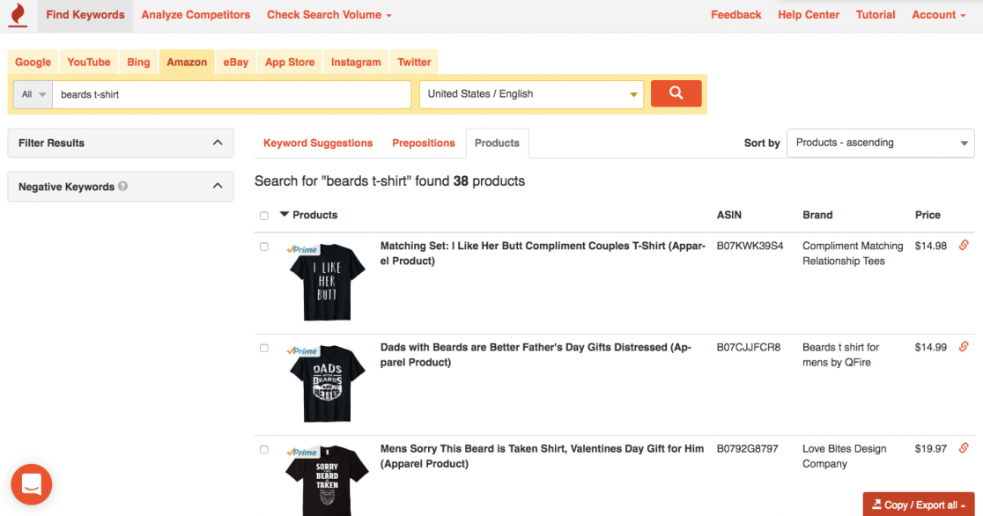Switch to the eBay tab

click(235, 62)
